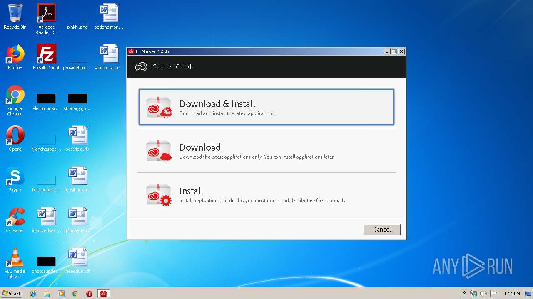
Task: Select feesillinois.rtf document
Action: point(77,179)
